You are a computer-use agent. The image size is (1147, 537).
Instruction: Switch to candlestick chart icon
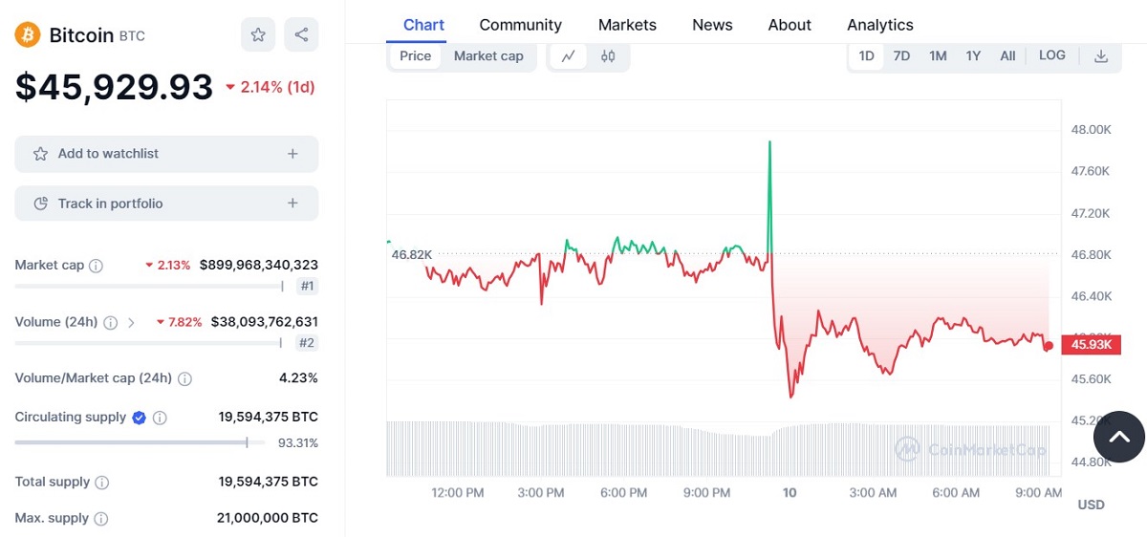pyautogui.click(x=608, y=56)
